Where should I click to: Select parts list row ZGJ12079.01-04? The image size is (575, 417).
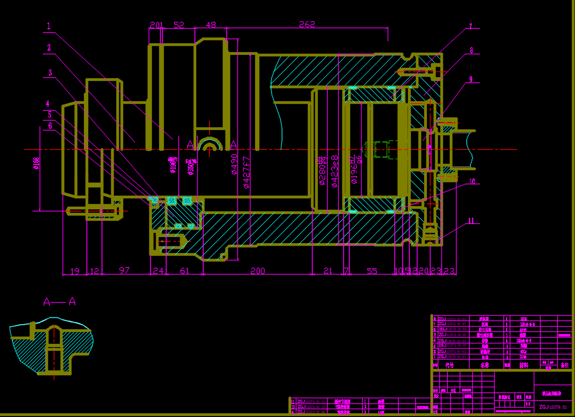coord(501,341)
